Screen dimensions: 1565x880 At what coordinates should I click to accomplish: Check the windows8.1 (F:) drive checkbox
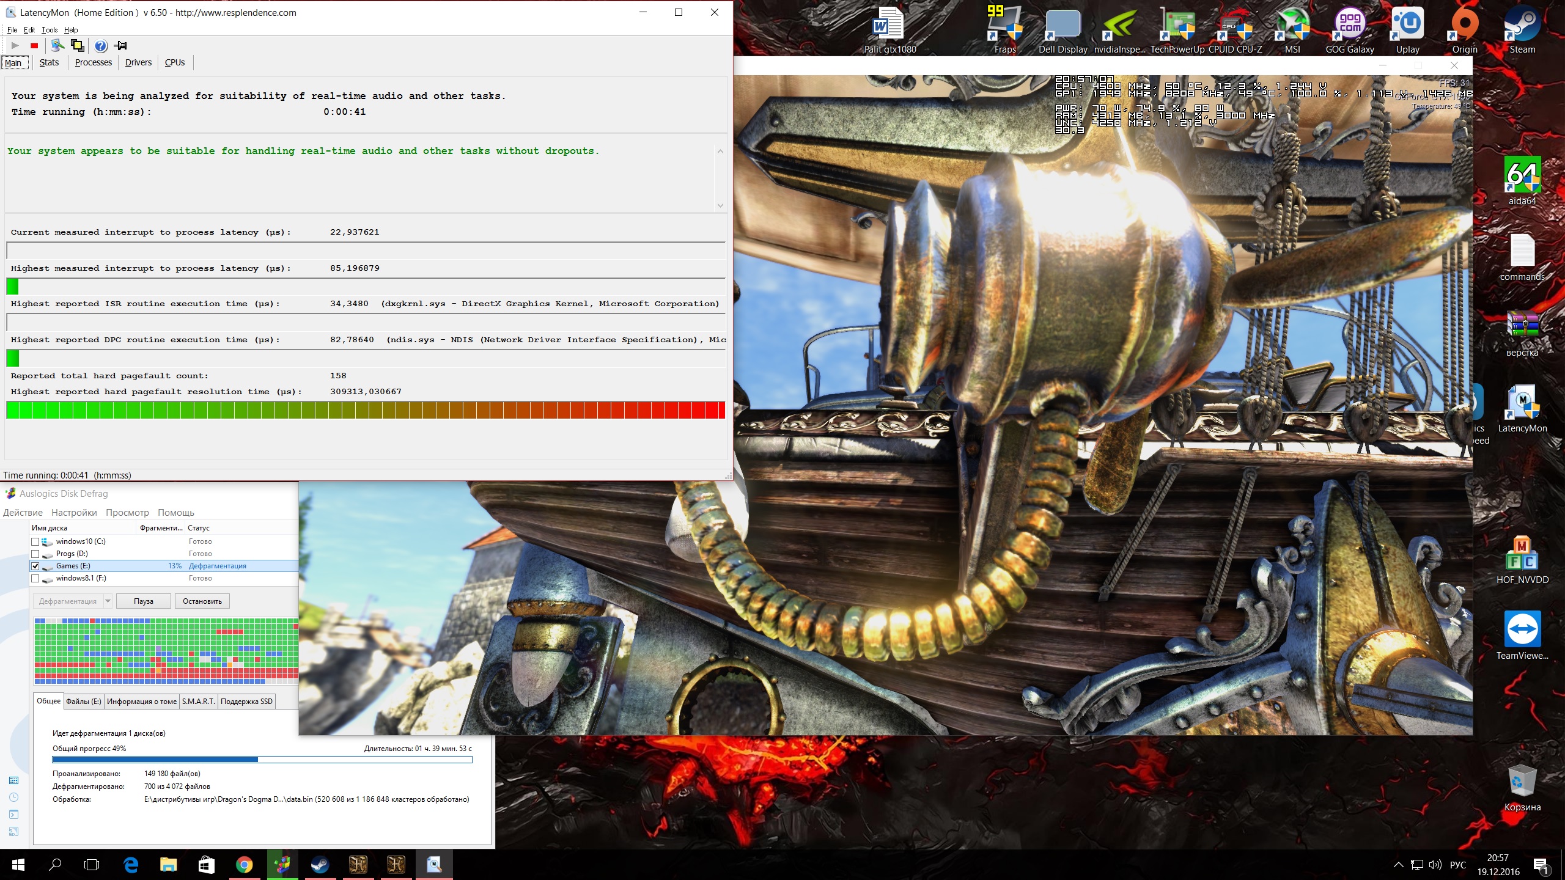(x=35, y=578)
